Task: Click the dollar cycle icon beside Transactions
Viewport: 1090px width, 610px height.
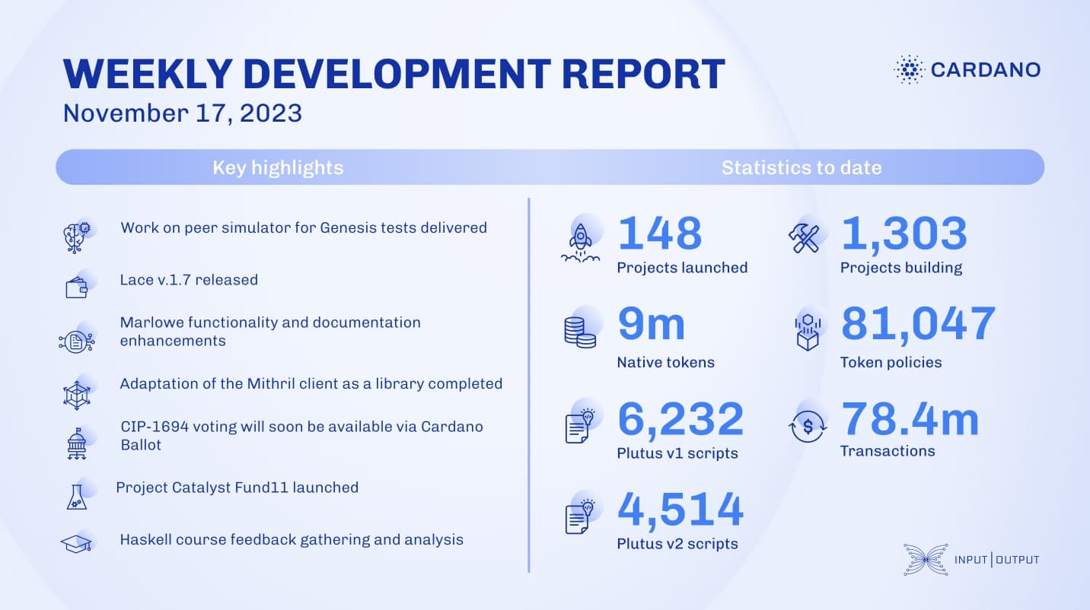Action: pos(806,427)
